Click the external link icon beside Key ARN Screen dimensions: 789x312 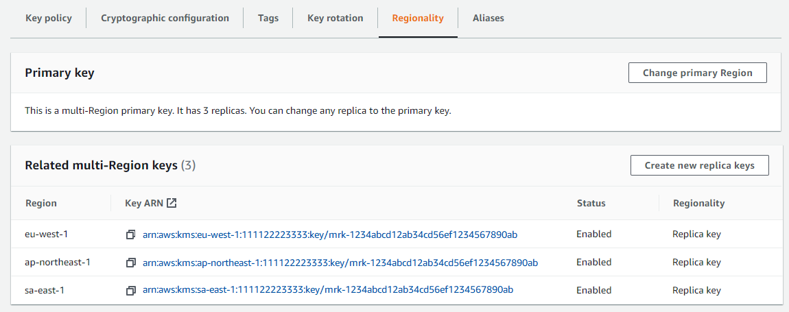[x=172, y=203]
